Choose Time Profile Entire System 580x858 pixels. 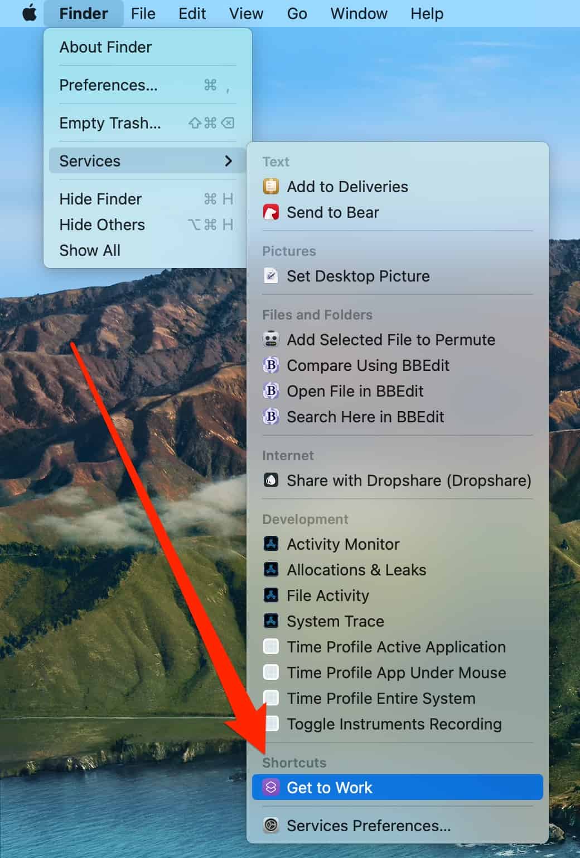coord(397,698)
